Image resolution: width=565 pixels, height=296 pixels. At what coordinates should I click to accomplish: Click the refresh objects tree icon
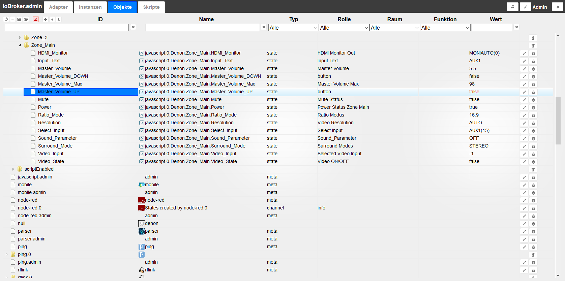pos(6,19)
